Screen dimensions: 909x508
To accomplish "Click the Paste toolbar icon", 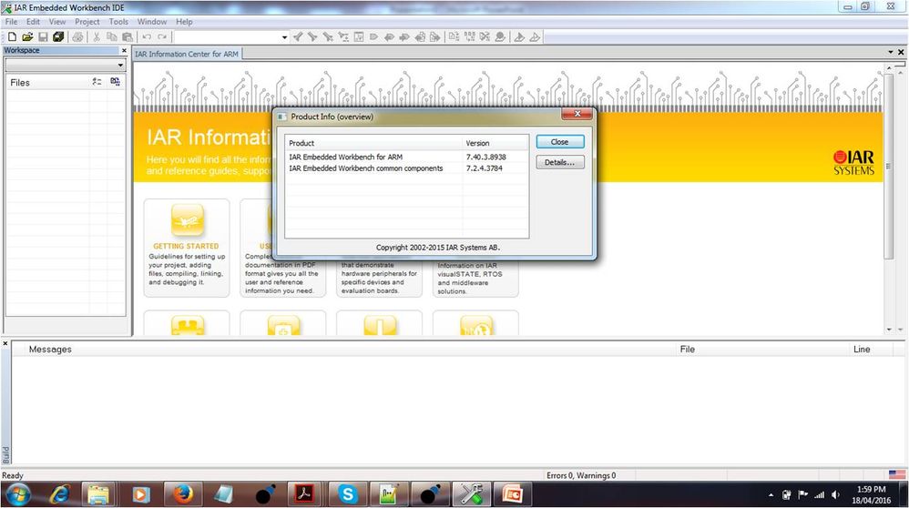I will click(128, 37).
